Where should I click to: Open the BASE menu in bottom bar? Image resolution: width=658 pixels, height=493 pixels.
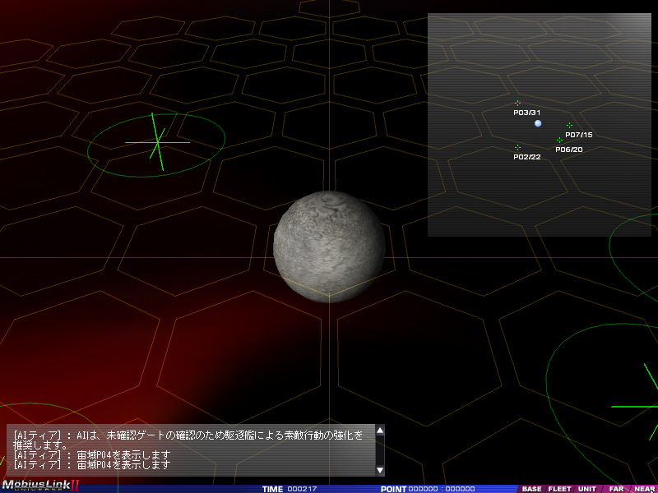tap(531, 489)
